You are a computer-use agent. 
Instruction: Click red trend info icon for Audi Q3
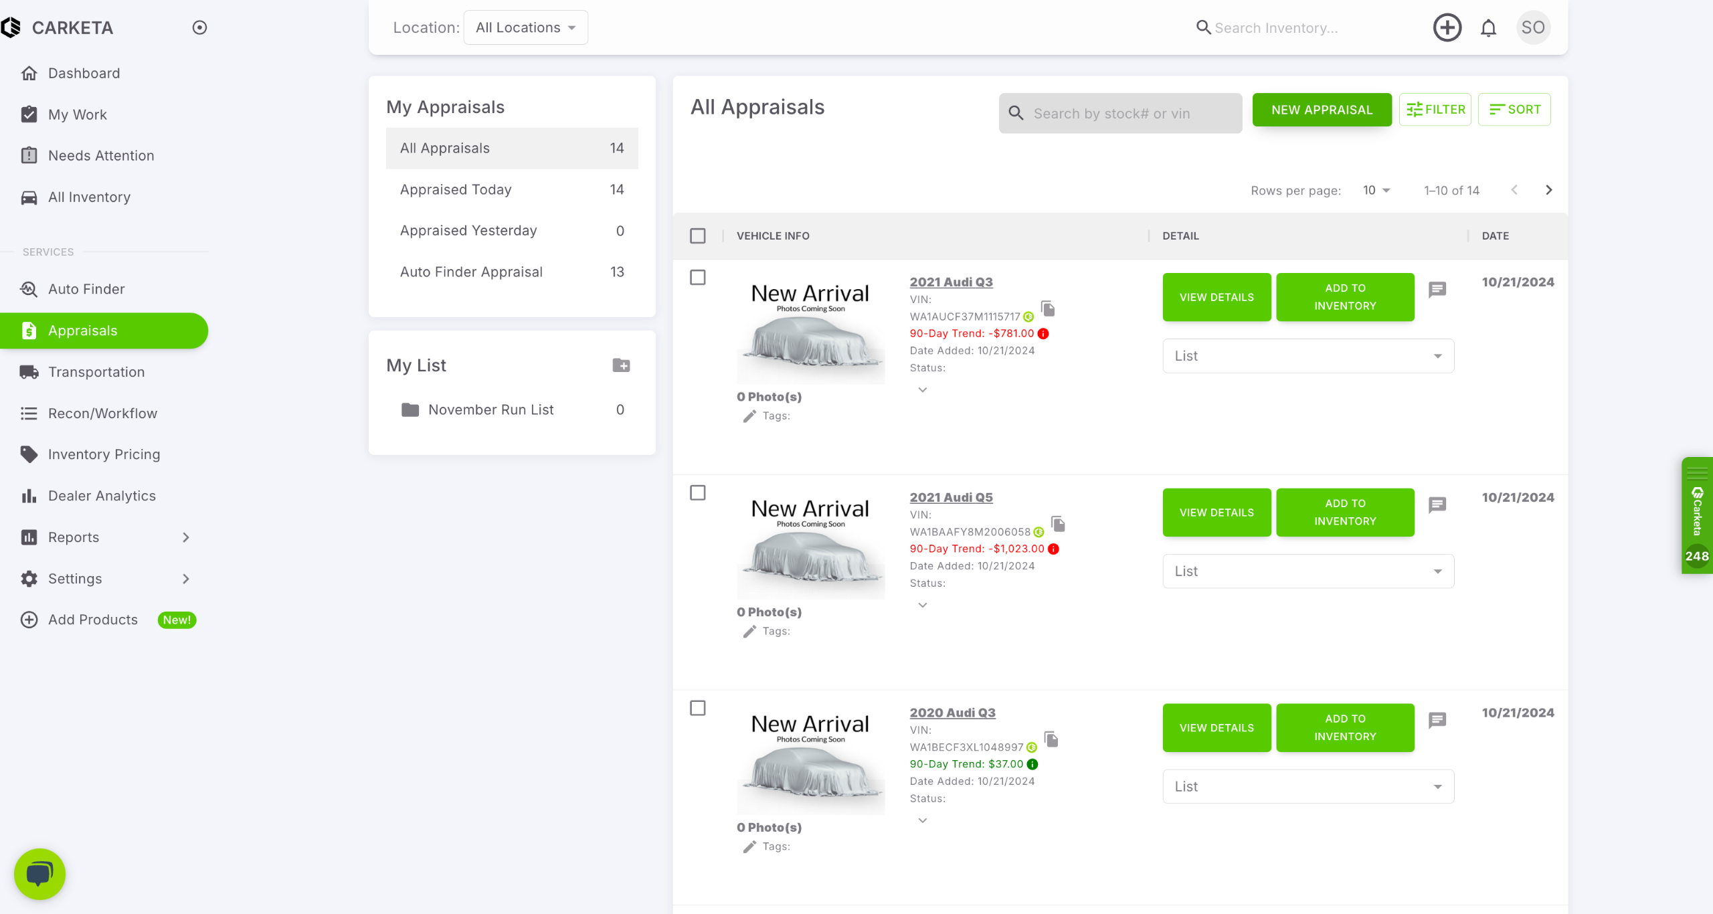pyautogui.click(x=1043, y=333)
